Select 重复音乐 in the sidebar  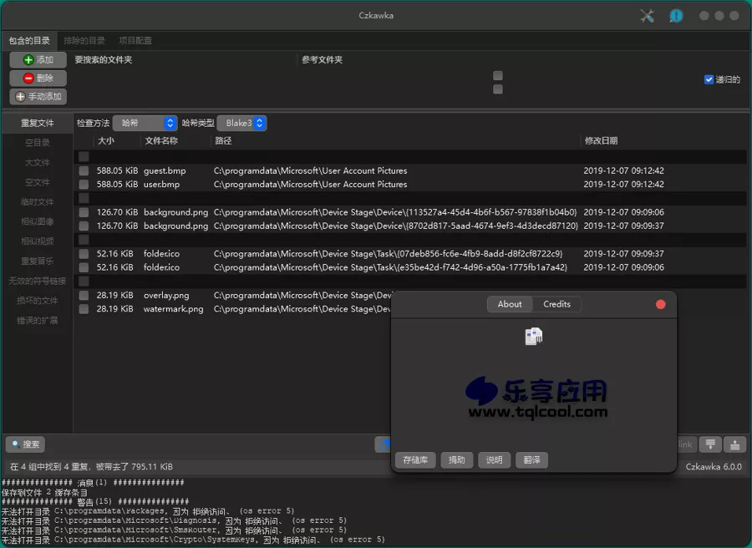pos(38,261)
